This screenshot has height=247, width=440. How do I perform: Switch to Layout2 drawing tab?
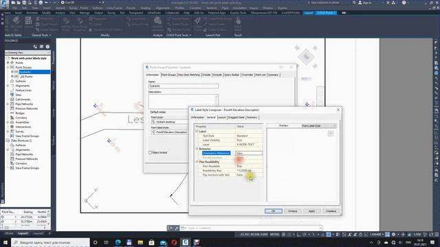(x=38, y=233)
